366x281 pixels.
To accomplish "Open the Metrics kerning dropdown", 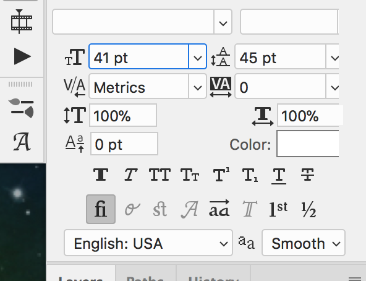I will tap(197, 86).
